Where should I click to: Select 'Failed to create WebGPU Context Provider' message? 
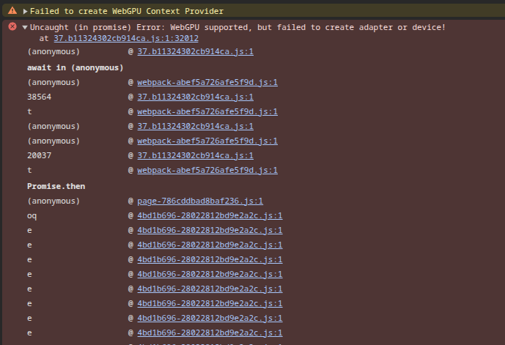coord(127,11)
